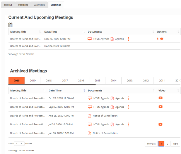Open more documents menu for Oct 28 meeting

click(129, 98)
